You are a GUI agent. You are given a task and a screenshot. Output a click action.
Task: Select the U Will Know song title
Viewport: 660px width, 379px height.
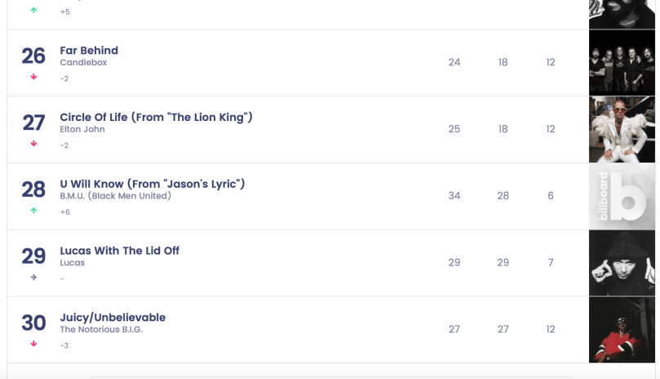[x=153, y=184]
